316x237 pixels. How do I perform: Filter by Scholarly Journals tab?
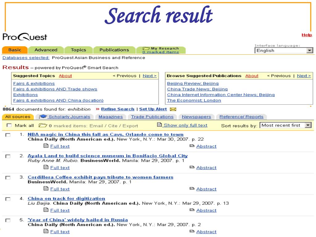click(64, 117)
